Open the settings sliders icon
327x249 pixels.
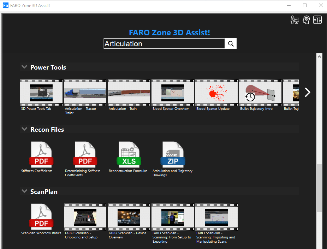[317, 20]
